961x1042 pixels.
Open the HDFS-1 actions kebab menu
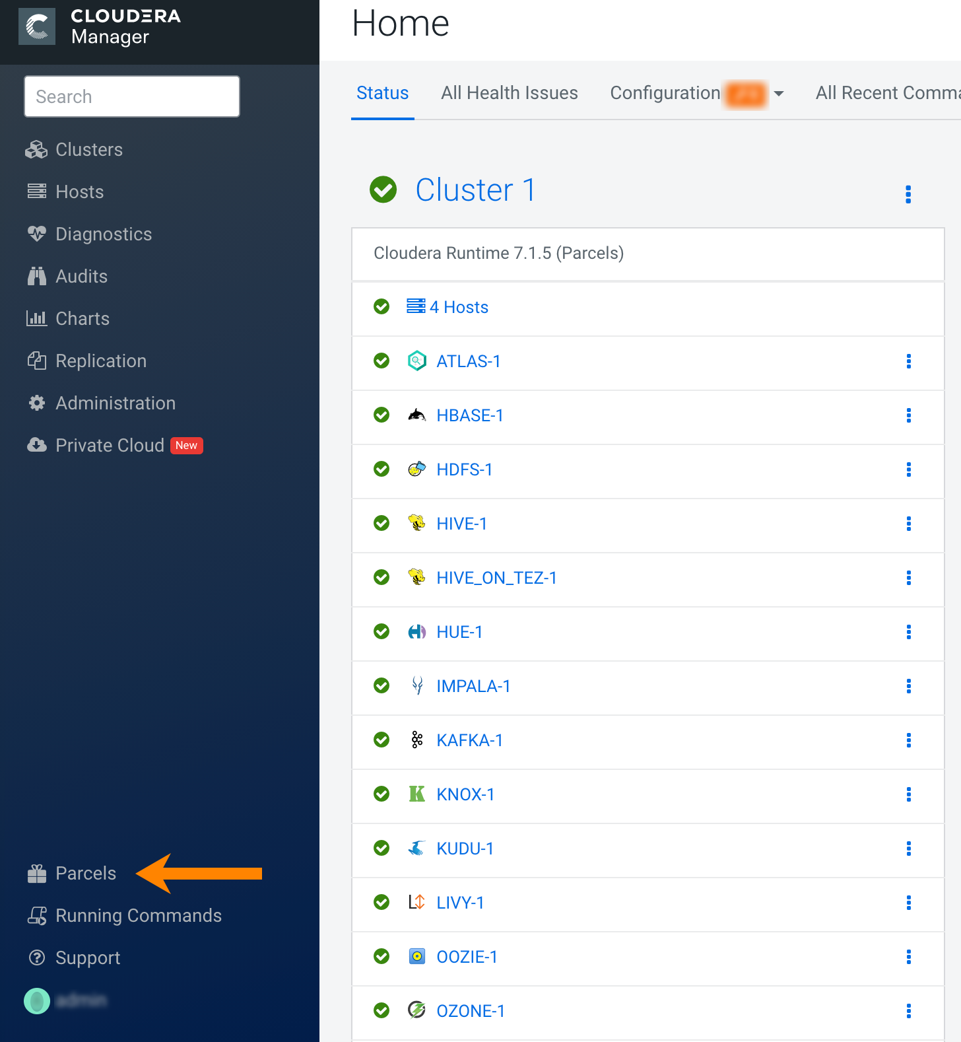click(909, 469)
